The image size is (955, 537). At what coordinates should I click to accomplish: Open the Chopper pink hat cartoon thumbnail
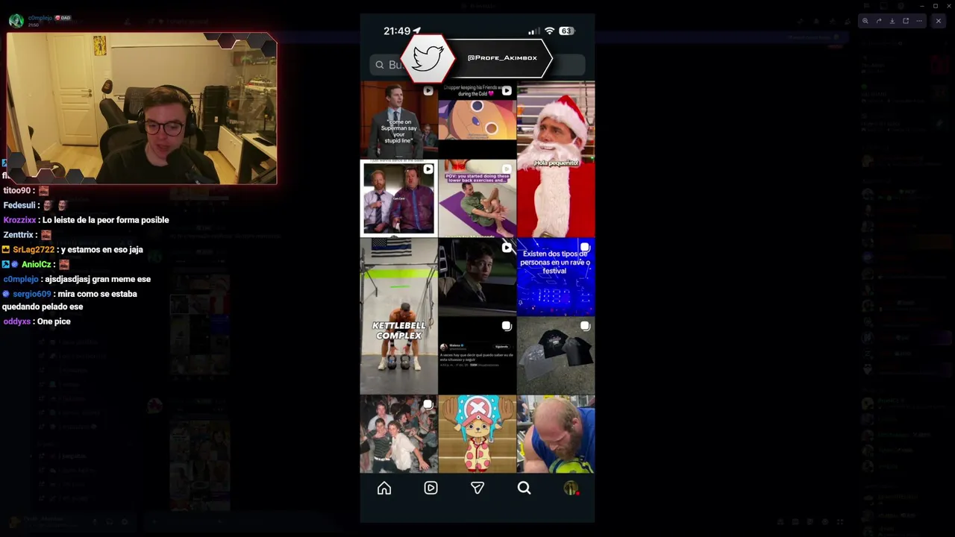coord(477,434)
